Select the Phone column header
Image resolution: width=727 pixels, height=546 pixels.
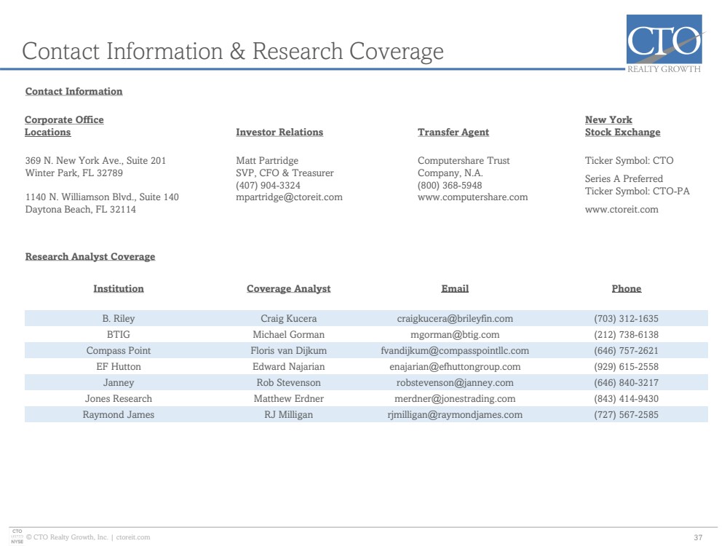pos(627,288)
